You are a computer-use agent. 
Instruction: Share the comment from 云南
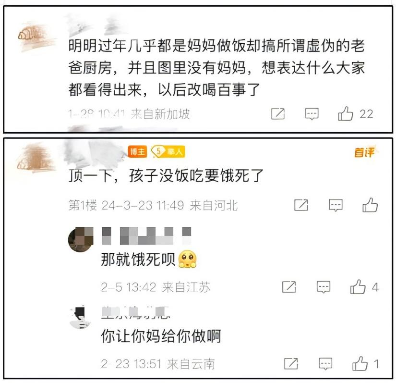[291, 363]
